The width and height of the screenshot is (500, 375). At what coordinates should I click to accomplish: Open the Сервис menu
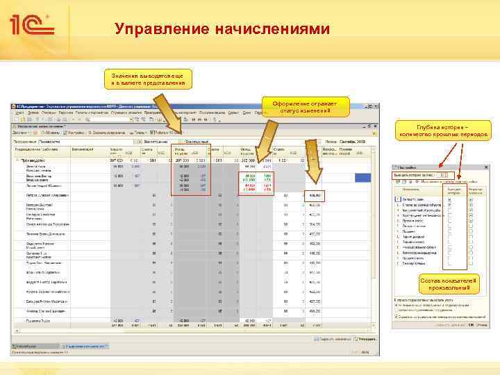point(233,113)
